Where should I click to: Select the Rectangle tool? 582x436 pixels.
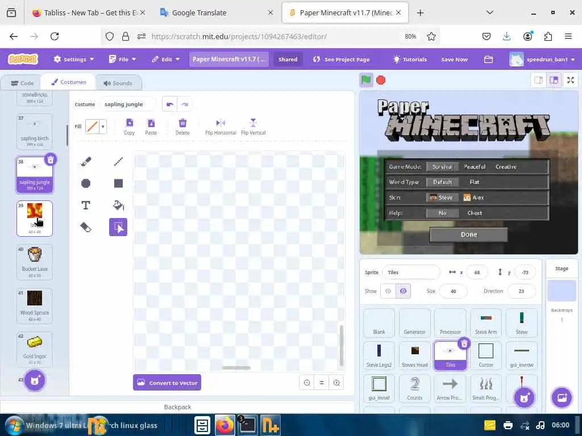click(x=118, y=183)
